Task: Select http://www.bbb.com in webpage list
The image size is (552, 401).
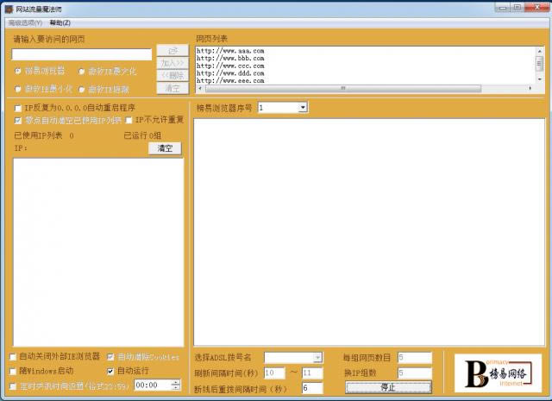Action: 230,58
